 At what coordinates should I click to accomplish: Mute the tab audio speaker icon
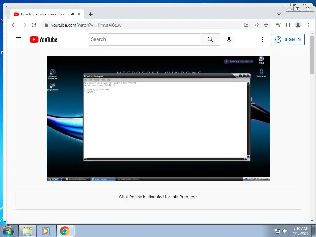coord(72,14)
